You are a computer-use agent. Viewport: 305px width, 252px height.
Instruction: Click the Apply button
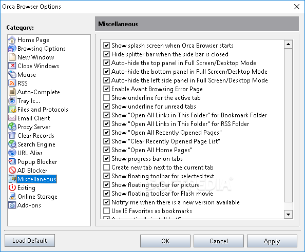tap(272, 241)
